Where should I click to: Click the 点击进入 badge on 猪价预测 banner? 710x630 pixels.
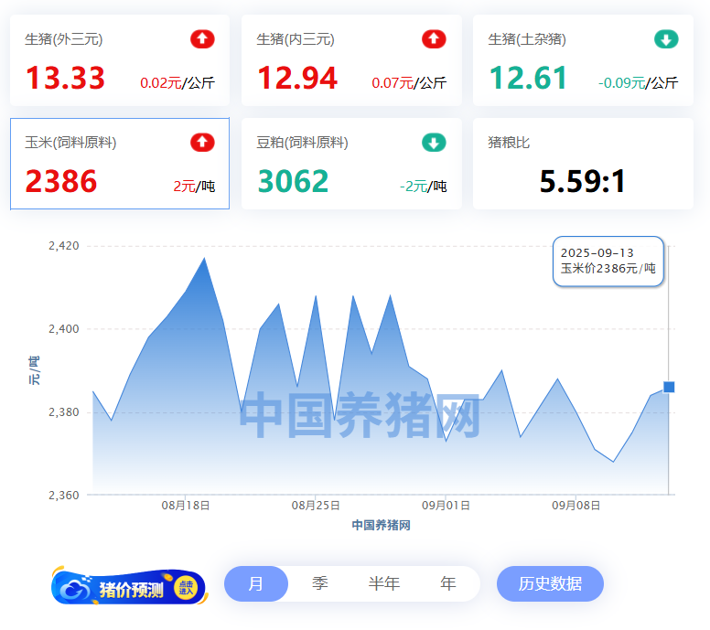pos(186,588)
